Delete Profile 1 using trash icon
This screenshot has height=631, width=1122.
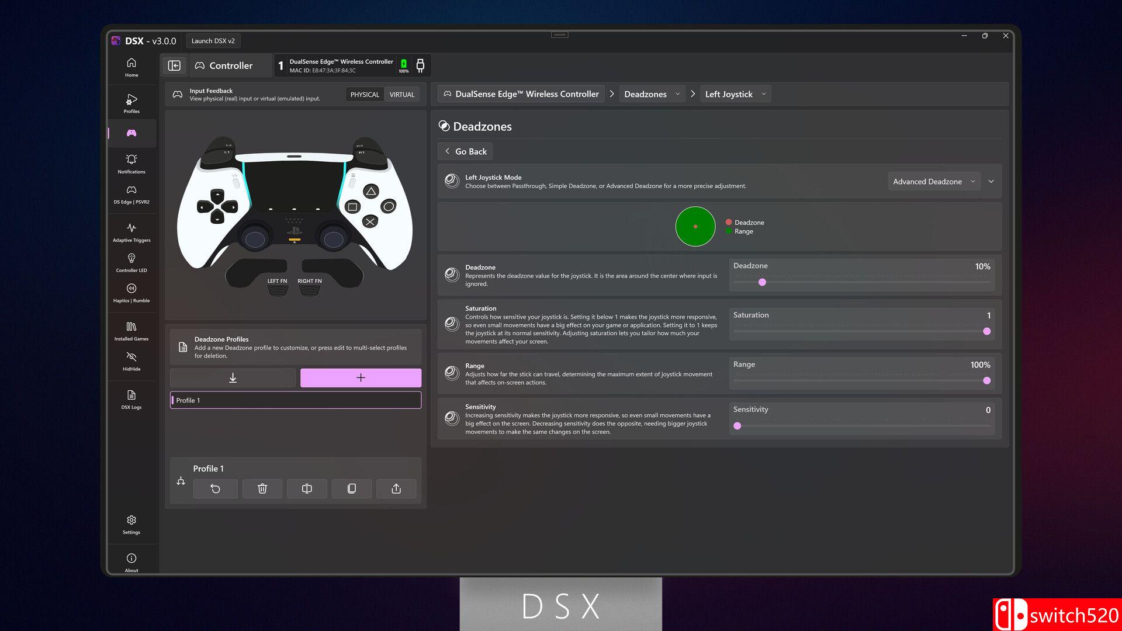pos(262,488)
